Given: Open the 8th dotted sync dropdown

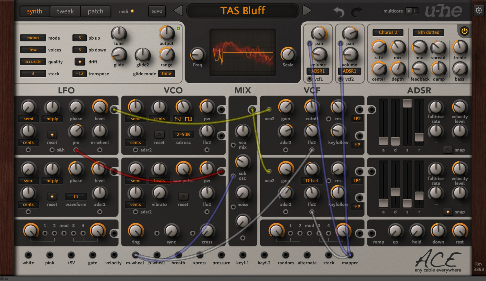Looking at the screenshot, I should [x=428, y=32].
